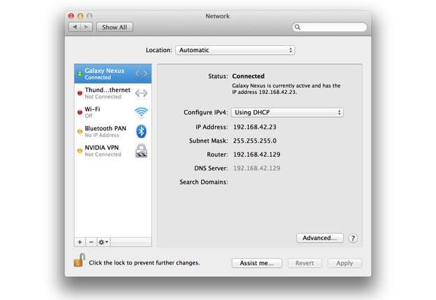This screenshot has height=300, width=436.
Task: Click Show All preferences button
Action: pos(114,27)
